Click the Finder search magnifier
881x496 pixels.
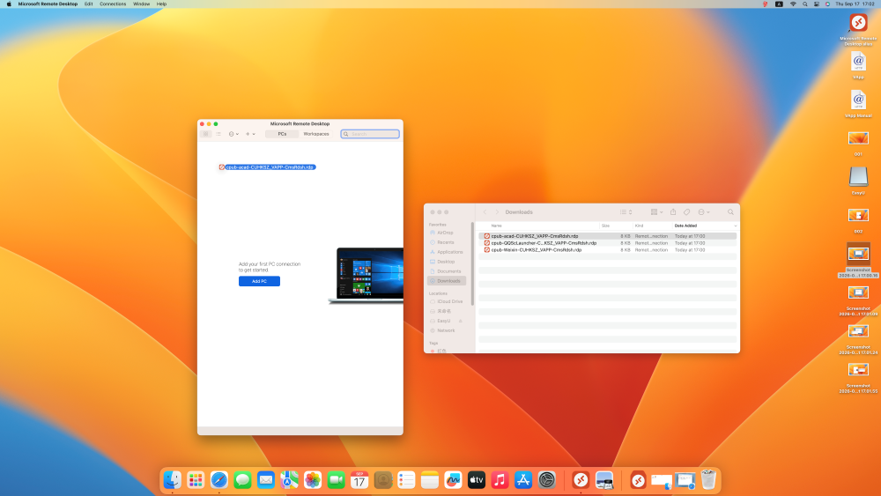point(730,212)
